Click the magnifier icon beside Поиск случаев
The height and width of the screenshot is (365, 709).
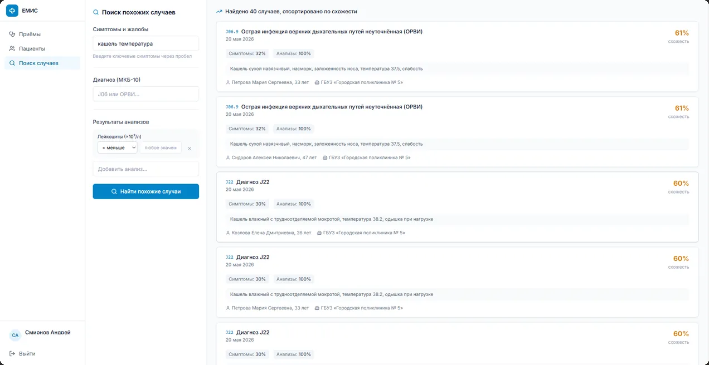pyautogui.click(x=12, y=63)
